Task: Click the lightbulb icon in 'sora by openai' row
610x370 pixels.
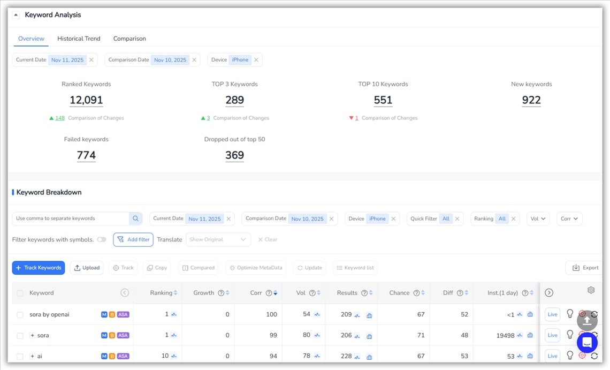Action: click(x=570, y=314)
